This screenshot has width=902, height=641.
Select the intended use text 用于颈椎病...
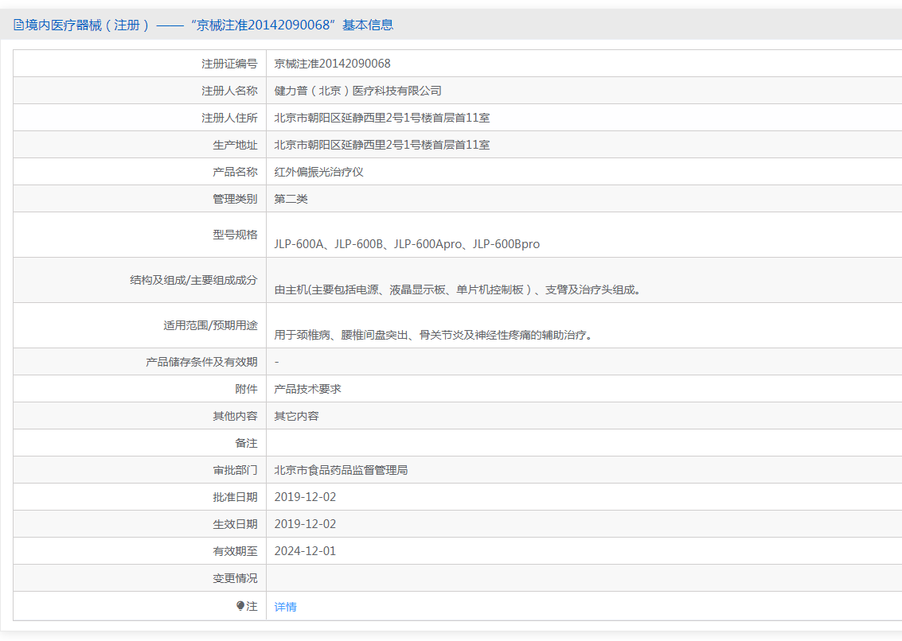[433, 335]
